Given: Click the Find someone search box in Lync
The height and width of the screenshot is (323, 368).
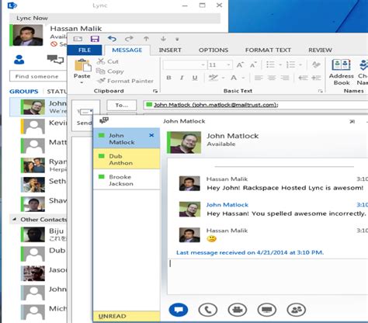Looking at the screenshot, I should tap(38, 76).
